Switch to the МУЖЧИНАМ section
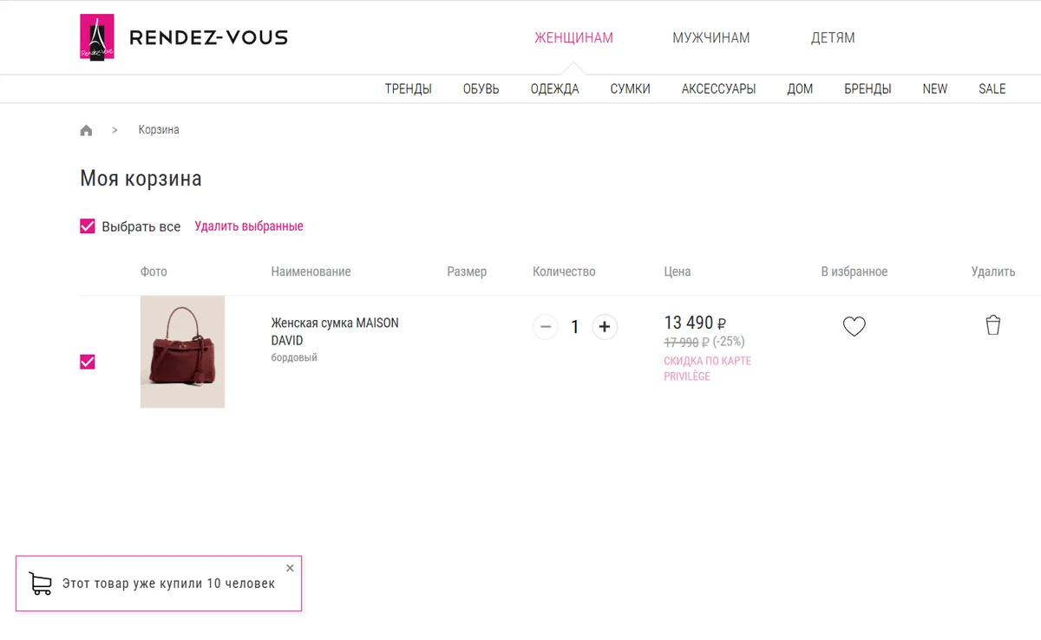This screenshot has height=640, width=1041. 710,38
